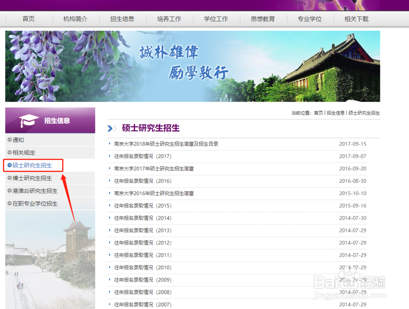Viewport: 409px width, 309px height.
Task: Click the wisteria campus banner image
Action: coord(193,66)
